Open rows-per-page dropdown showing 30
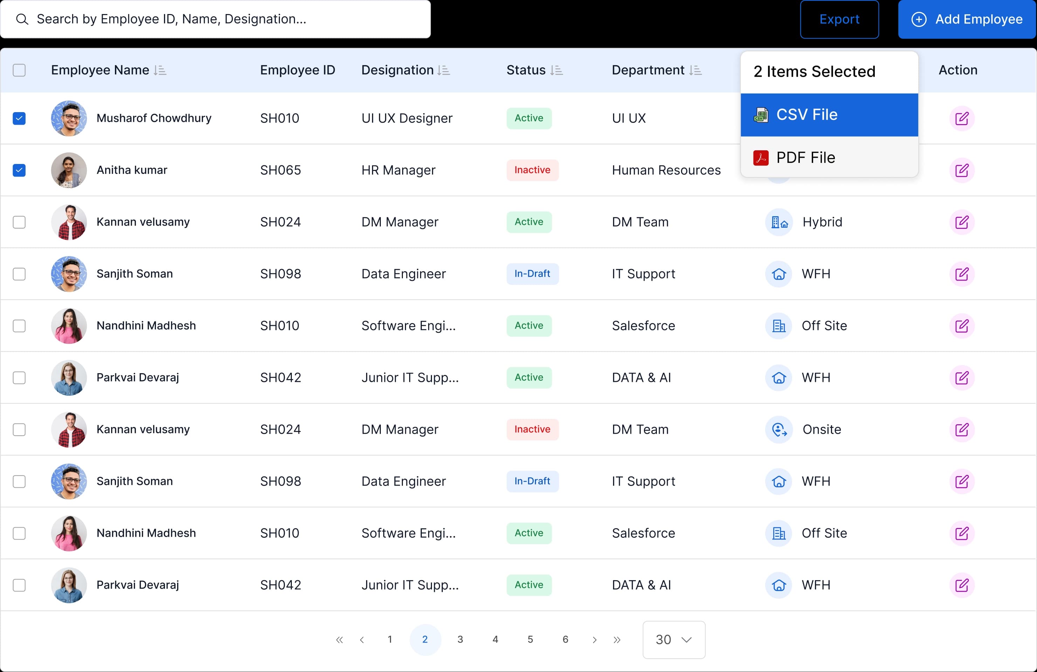Image resolution: width=1037 pixels, height=672 pixels. point(674,639)
